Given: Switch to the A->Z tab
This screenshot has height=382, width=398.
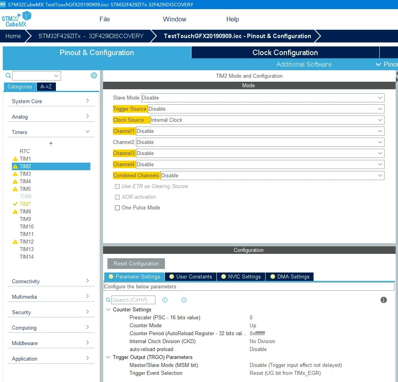Looking at the screenshot, I should click(x=46, y=86).
